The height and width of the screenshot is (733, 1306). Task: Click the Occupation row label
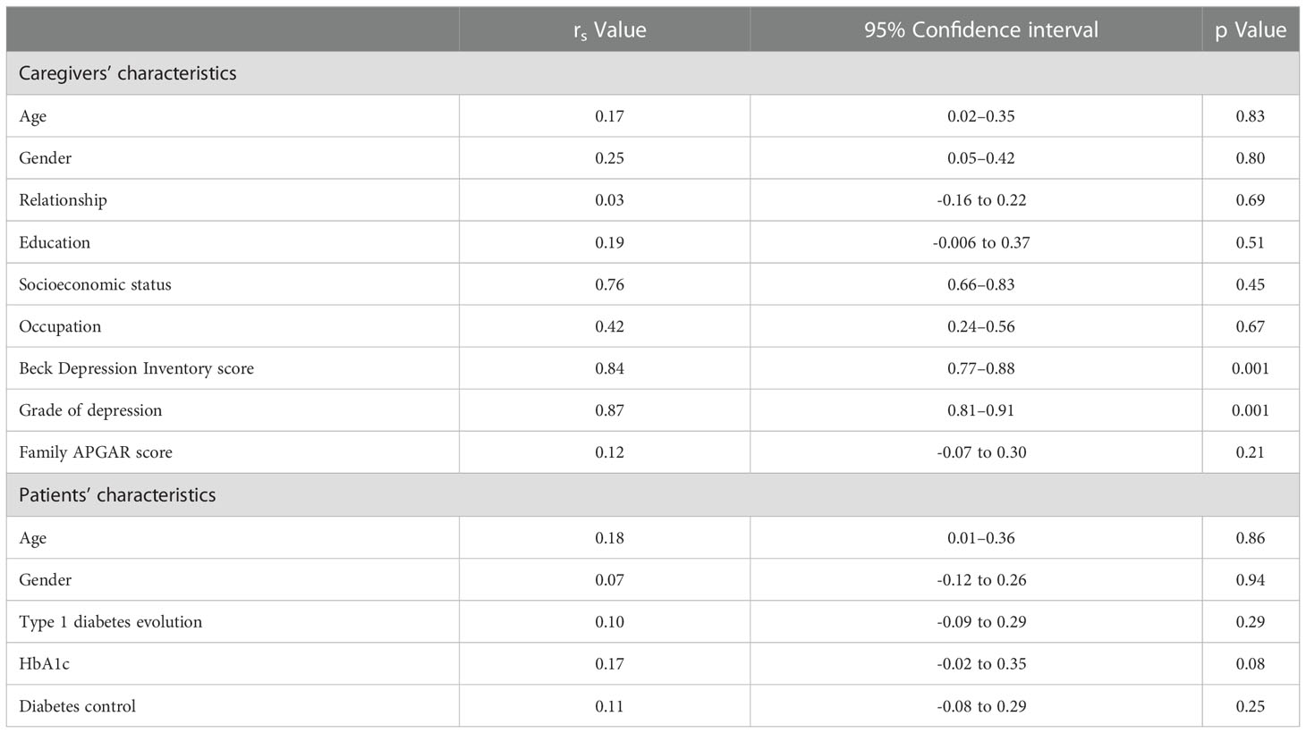click(60, 326)
